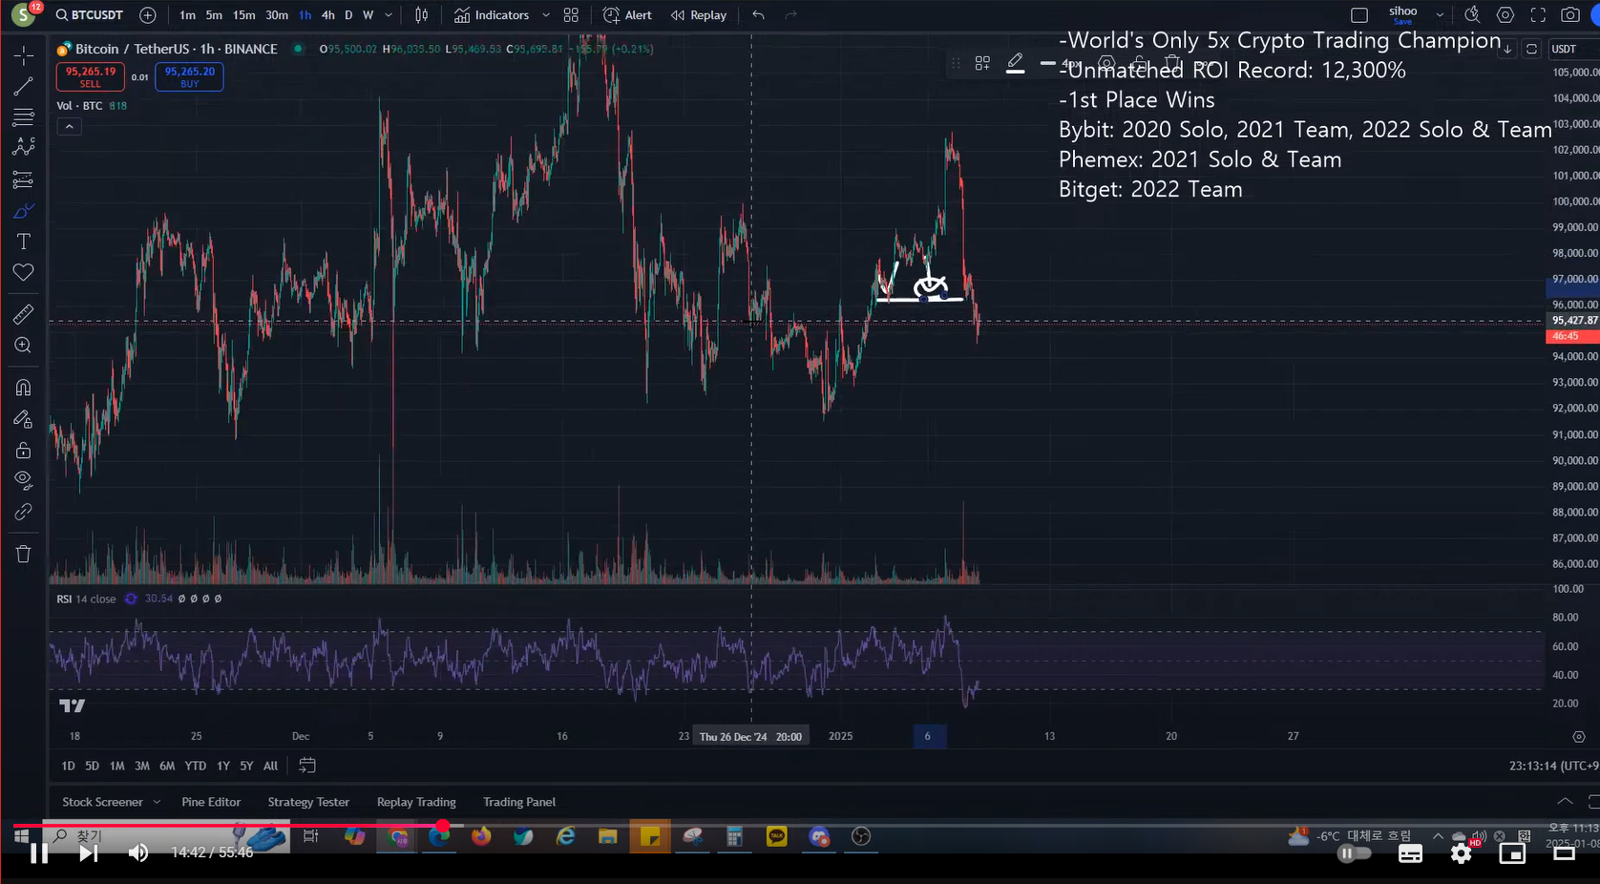Switch to 1m timeframe

tap(187, 15)
